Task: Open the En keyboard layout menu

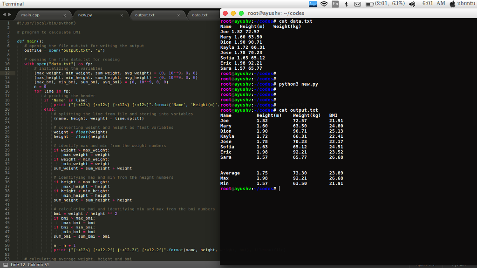Action: tap(335, 4)
